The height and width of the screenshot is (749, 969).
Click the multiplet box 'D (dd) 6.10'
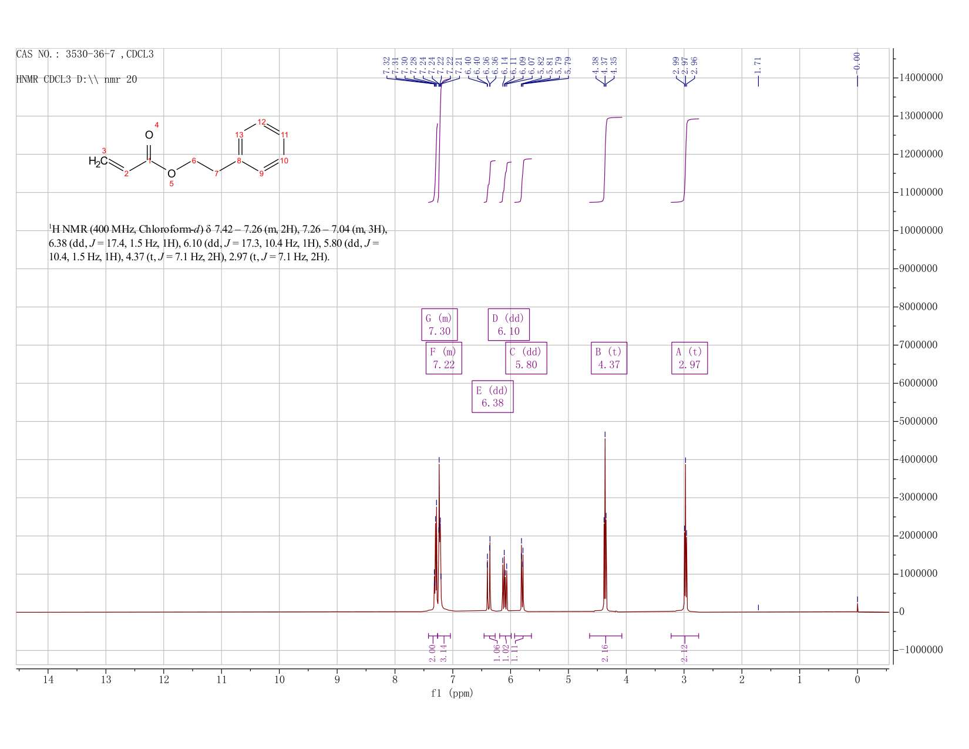point(509,324)
